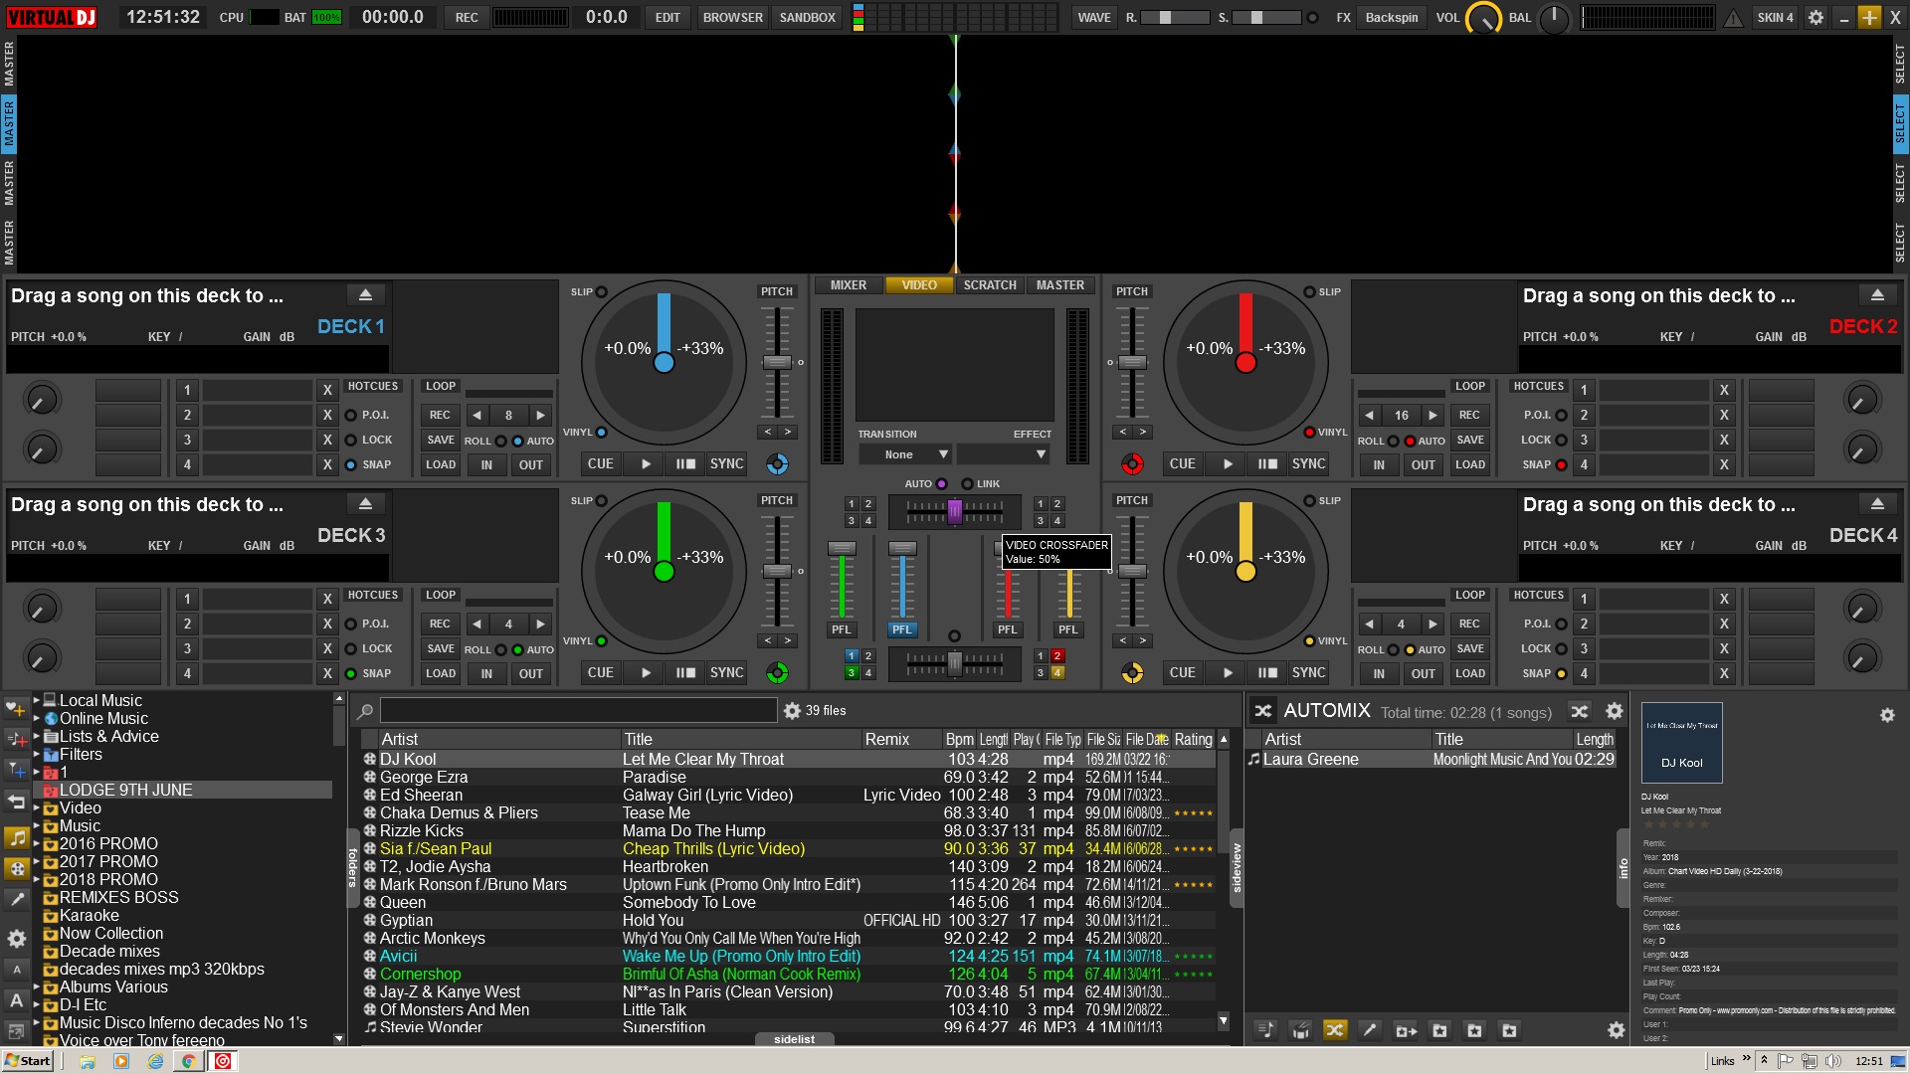1910x1074 pixels.
Task: Adjust the video crossfader slider
Action: (955, 511)
